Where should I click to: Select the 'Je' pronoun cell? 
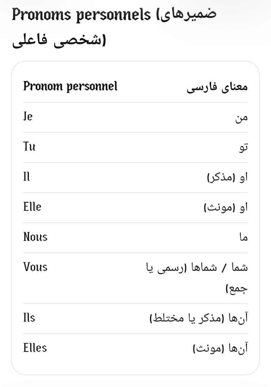click(x=28, y=117)
